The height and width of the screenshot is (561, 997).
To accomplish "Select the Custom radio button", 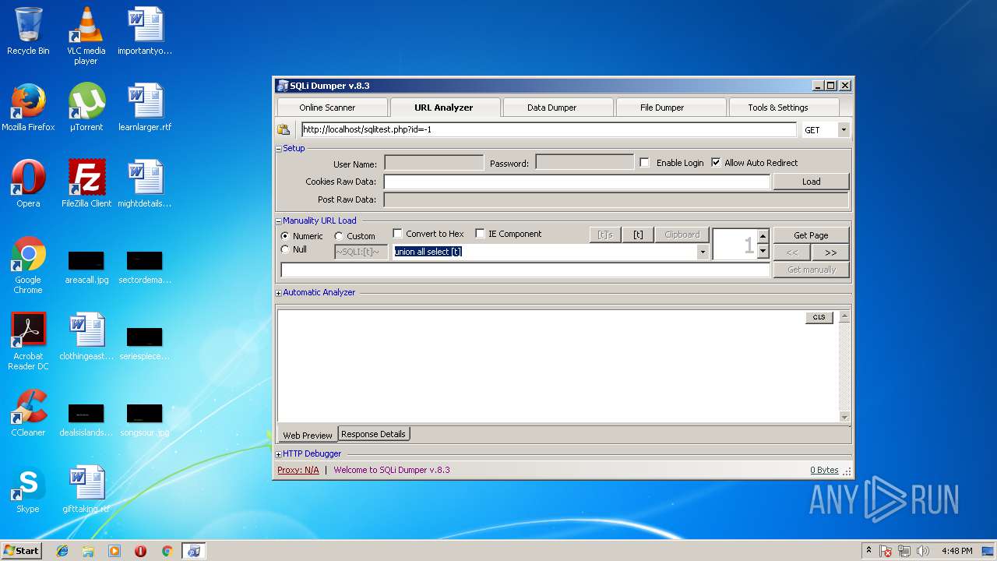I will pyautogui.click(x=339, y=236).
